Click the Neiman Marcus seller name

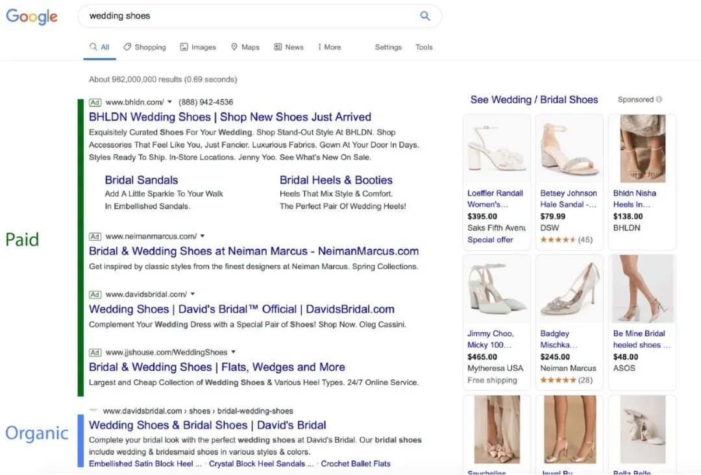tap(568, 368)
